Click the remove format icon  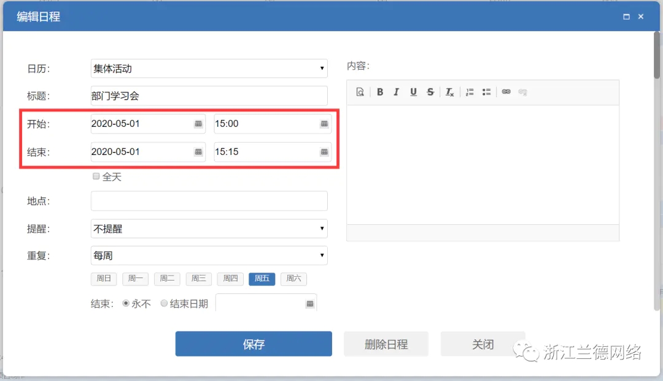click(449, 92)
